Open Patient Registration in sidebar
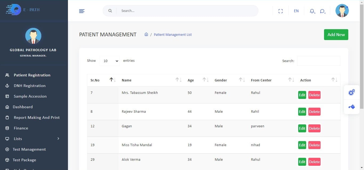364x170 pixels. tap(32, 75)
